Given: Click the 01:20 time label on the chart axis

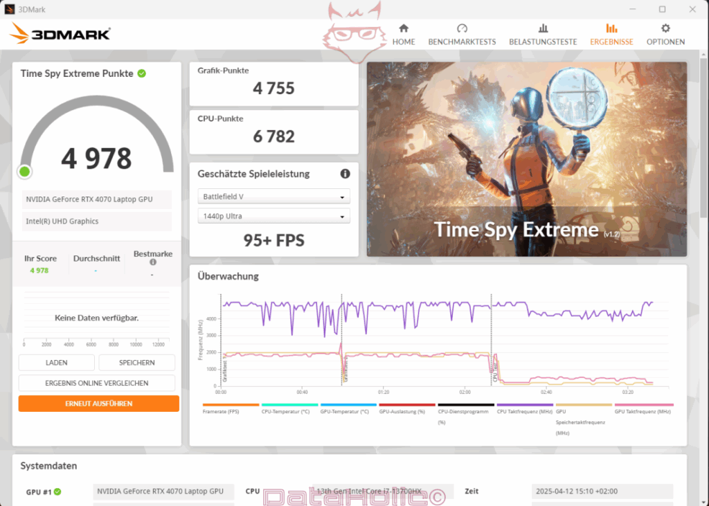Looking at the screenshot, I should [384, 392].
